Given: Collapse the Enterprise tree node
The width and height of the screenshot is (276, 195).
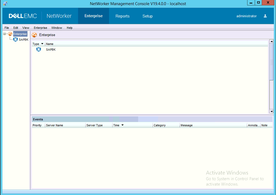Looking at the screenshot, I should pos(5,34).
